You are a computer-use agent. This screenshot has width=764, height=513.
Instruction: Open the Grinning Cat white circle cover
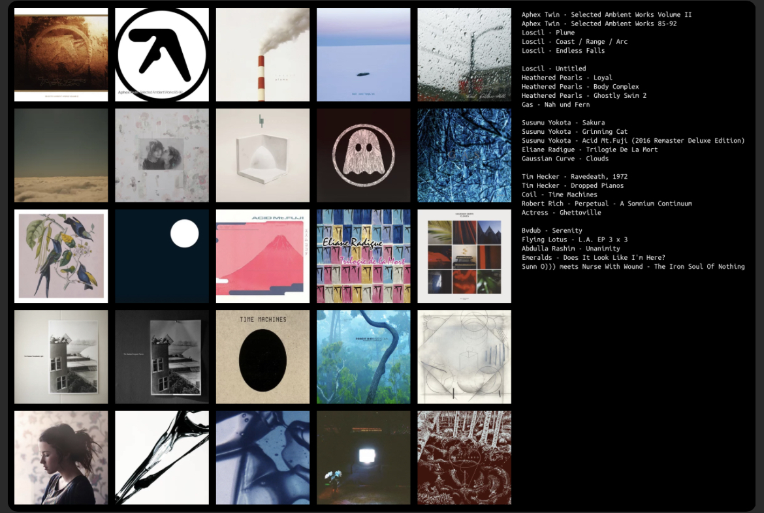coord(162,256)
